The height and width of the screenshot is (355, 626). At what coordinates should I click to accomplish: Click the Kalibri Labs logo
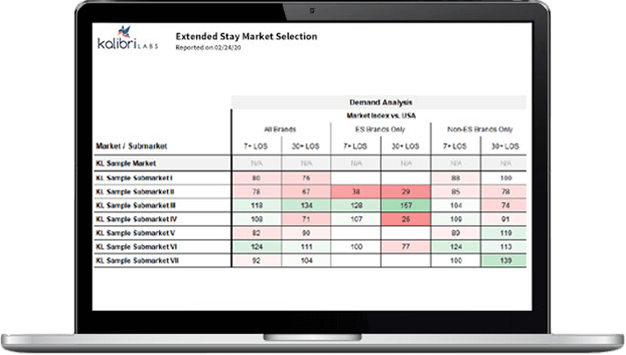(127, 38)
